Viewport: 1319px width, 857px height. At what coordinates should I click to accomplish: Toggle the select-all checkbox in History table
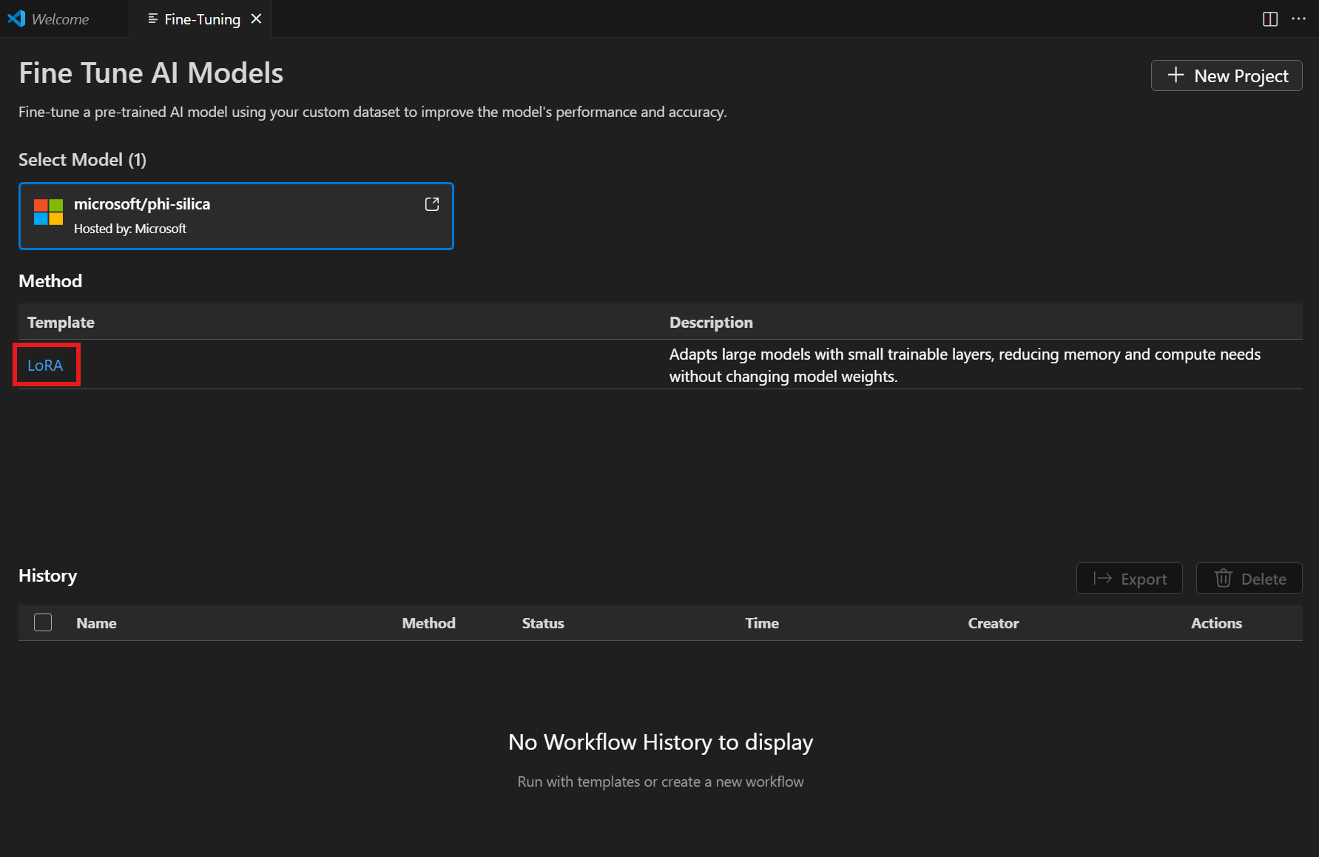43,622
